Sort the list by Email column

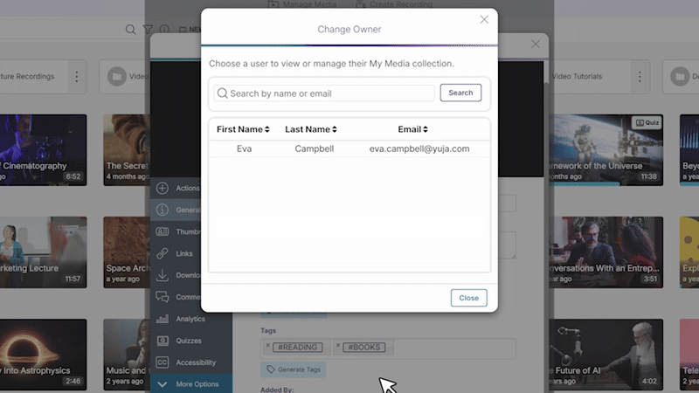coord(412,129)
